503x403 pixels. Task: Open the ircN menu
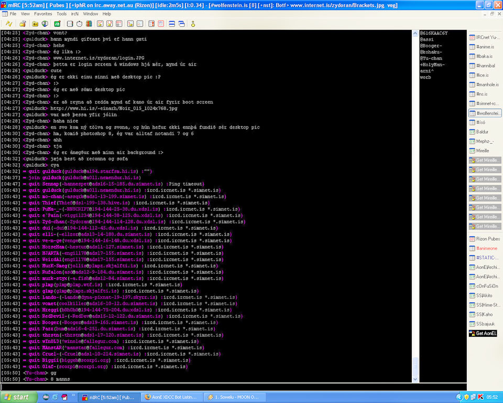(x=75, y=14)
